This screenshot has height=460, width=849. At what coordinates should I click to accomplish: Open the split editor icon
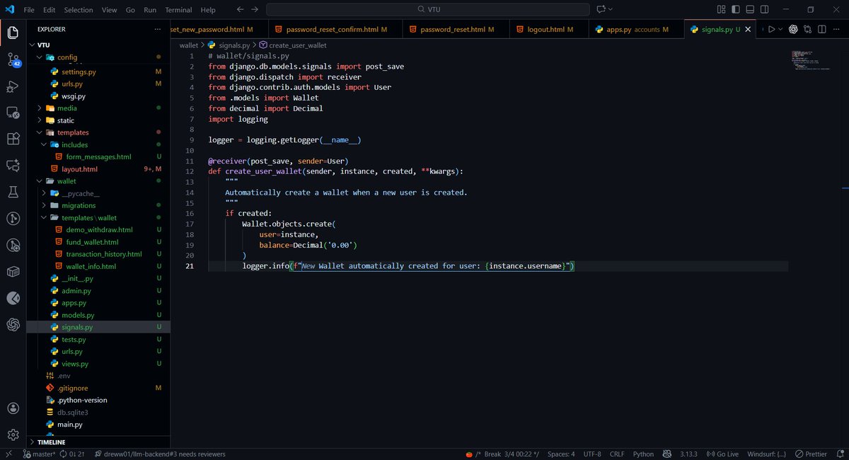[822, 29]
